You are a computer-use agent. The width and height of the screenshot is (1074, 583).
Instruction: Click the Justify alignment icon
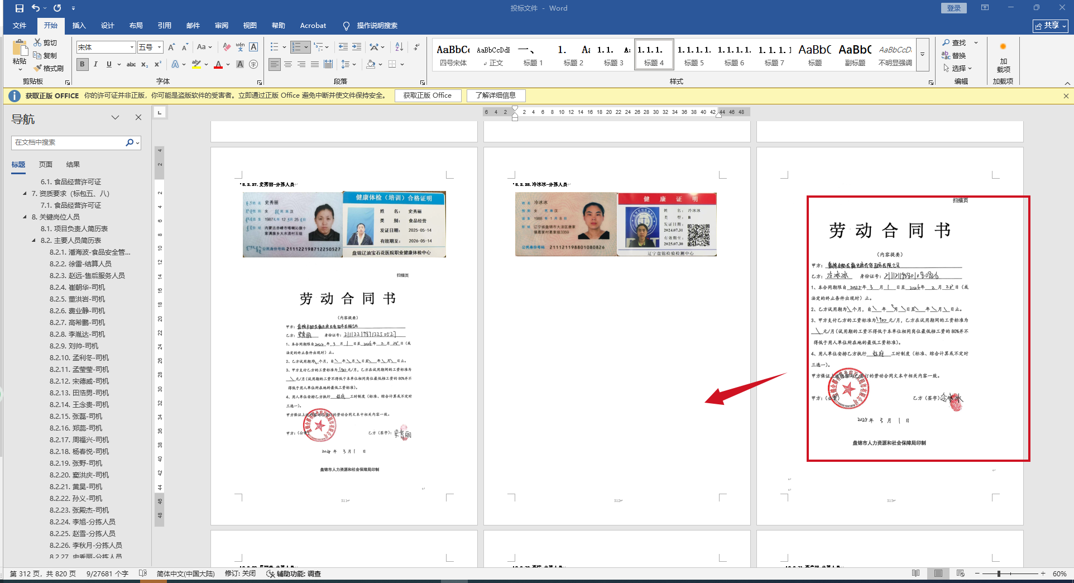tap(315, 64)
